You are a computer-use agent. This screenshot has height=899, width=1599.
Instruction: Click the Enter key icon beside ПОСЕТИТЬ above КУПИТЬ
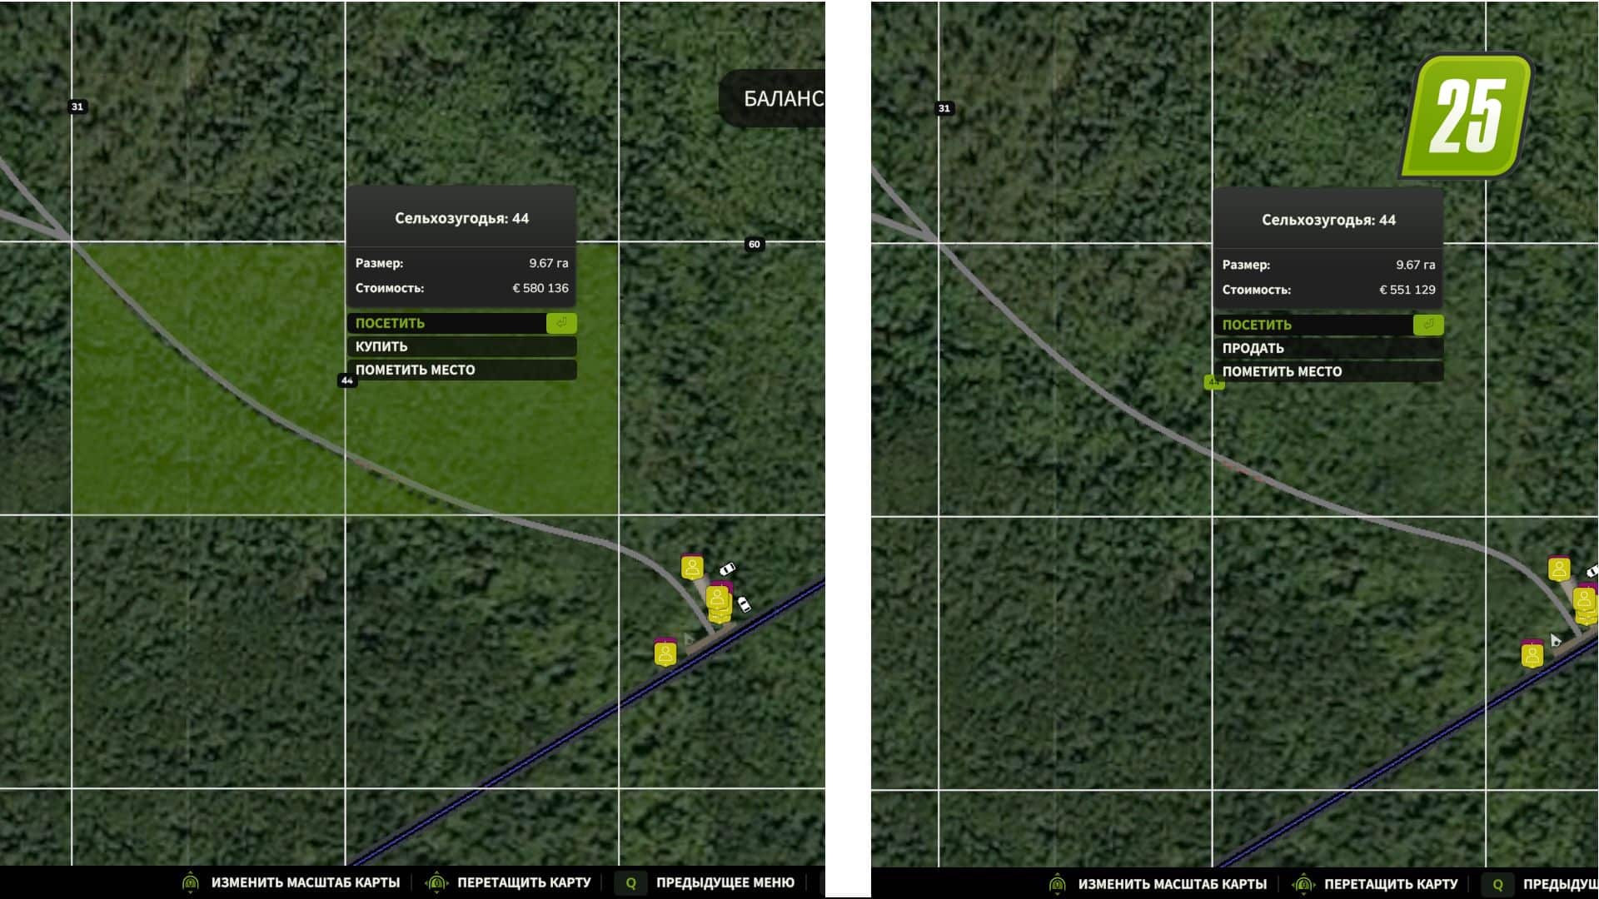click(561, 323)
